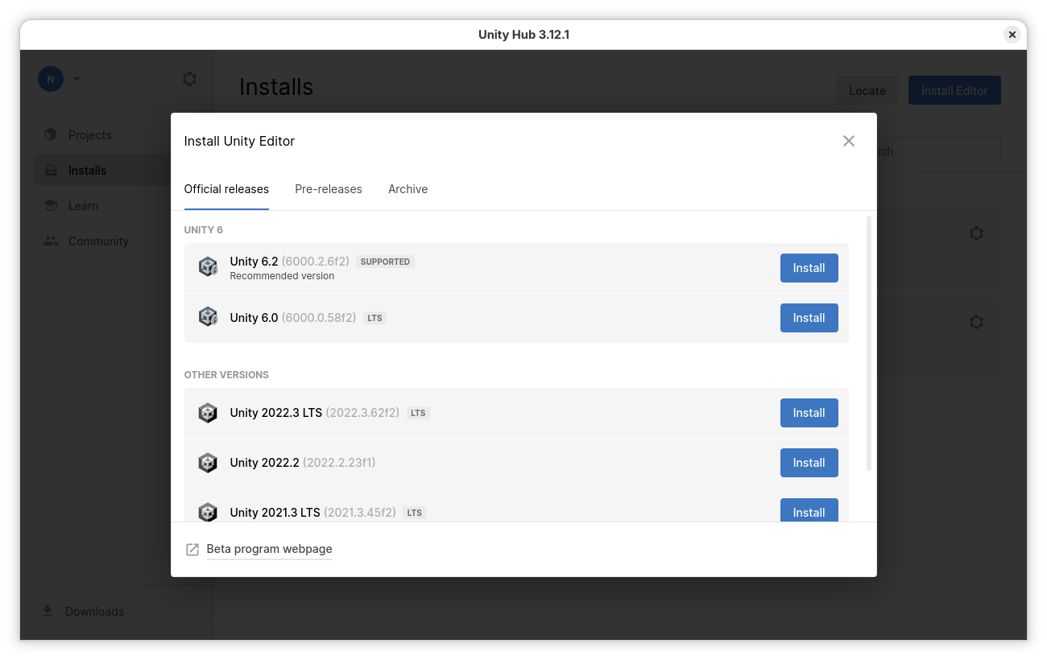Expand the account dropdown arrow

77,79
